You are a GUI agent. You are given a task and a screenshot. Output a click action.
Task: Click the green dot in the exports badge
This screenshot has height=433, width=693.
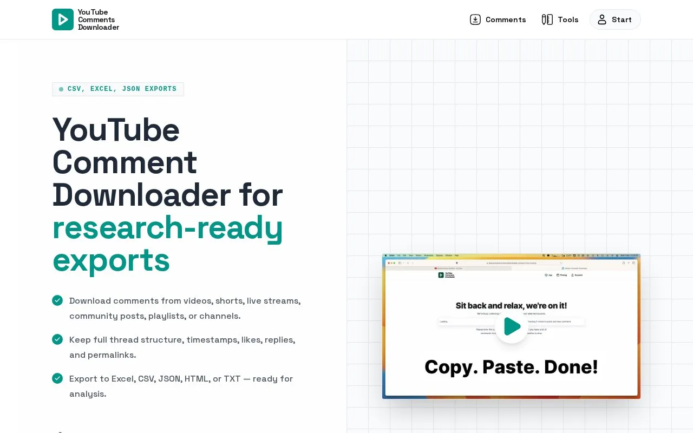tap(61, 89)
